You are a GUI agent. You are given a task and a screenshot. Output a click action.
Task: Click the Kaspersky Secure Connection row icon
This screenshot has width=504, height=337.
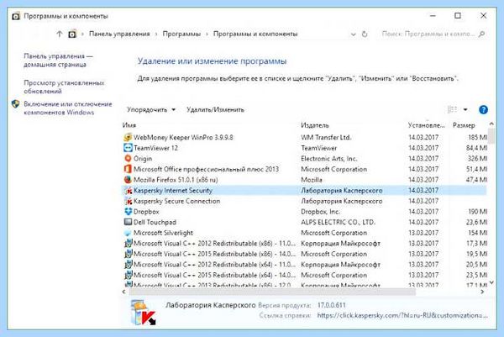click(129, 201)
